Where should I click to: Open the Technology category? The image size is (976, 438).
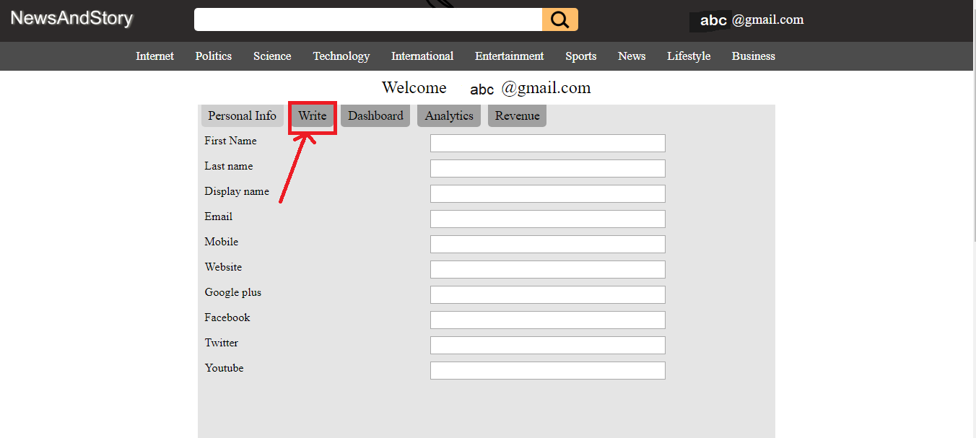pyautogui.click(x=341, y=56)
